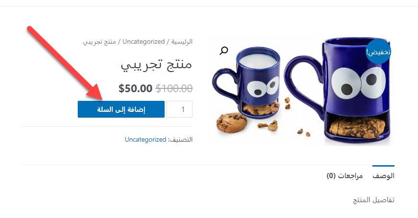The height and width of the screenshot is (218, 418).
Task: Open the الرئيسية breadcrumb link
Action: coord(182,42)
